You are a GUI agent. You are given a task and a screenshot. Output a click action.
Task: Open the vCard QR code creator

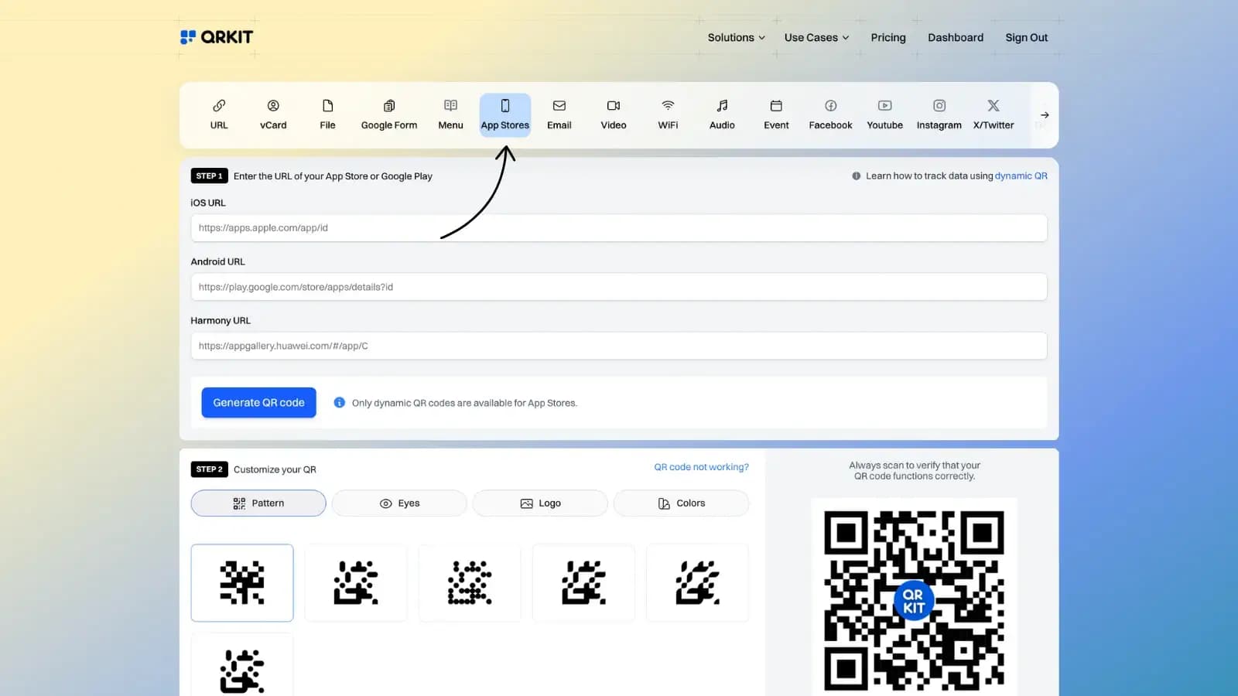tap(273, 114)
